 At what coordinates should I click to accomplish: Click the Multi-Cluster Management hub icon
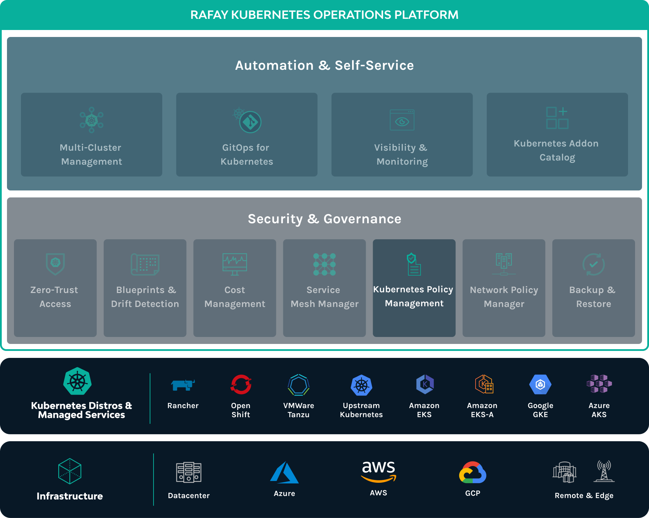pyautogui.click(x=91, y=120)
